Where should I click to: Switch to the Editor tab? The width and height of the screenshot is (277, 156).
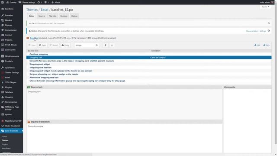(32, 16)
